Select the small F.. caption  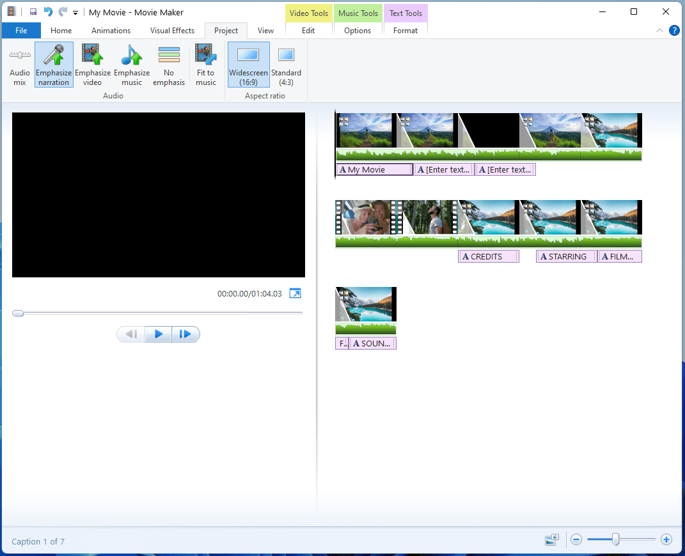click(x=342, y=343)
